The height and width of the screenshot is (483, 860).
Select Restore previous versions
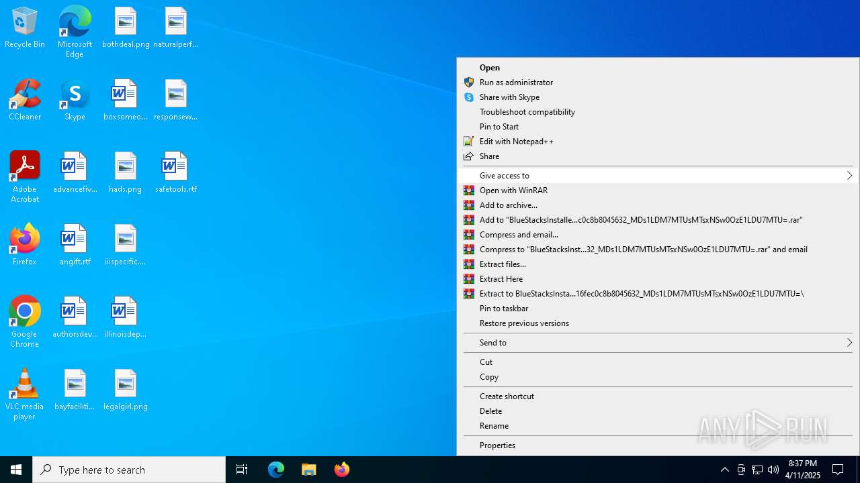[x=658, y=323]
